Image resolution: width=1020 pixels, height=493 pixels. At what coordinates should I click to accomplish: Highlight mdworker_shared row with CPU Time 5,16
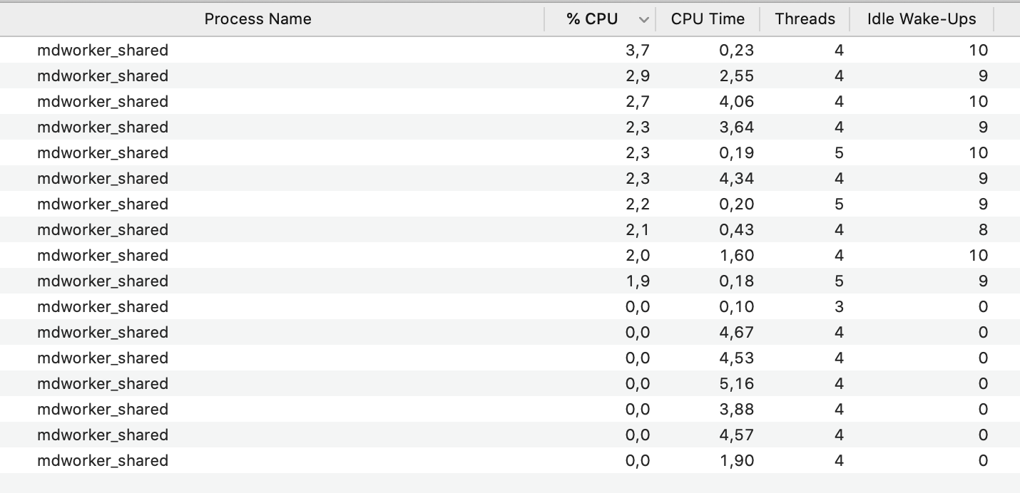click(x=103, y=383)
